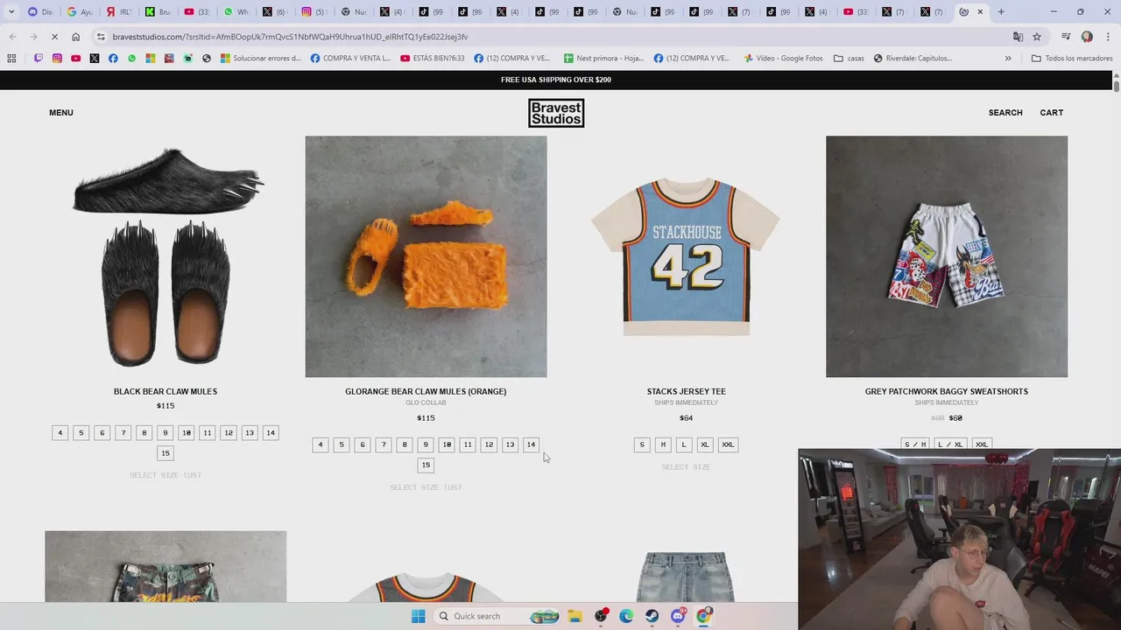Viewport: 1121px width, 630px height.
Task: Open Glorange Bear Claw Mules (Orange) title
Action: (426, 391)
